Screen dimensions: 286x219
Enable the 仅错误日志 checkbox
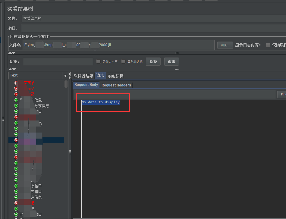tap(268, 45)
